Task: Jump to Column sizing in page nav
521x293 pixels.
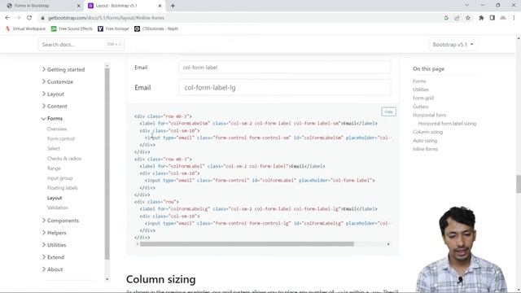Action: (x=428, y=132)
